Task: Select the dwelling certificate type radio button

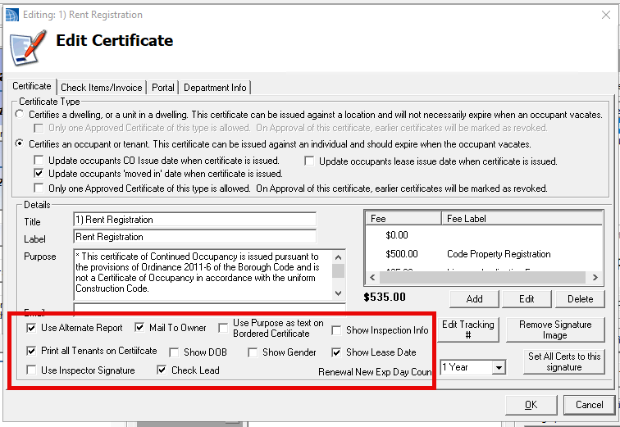Action: click(21, 115)
